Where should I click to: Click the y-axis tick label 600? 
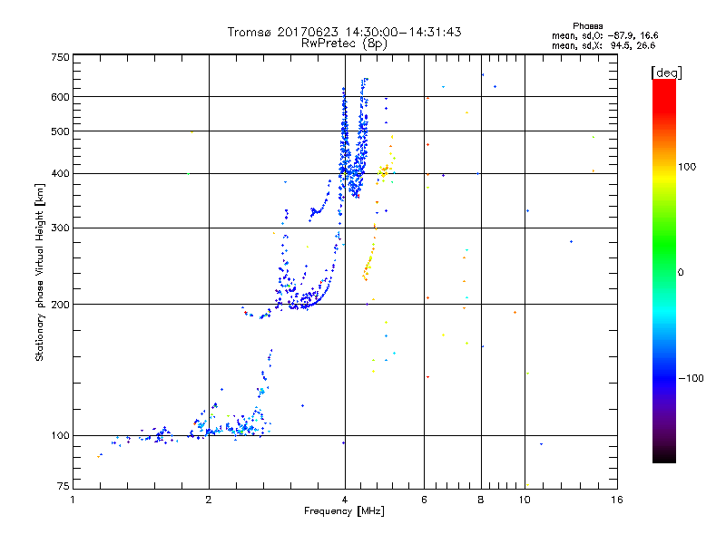[60, 97]
